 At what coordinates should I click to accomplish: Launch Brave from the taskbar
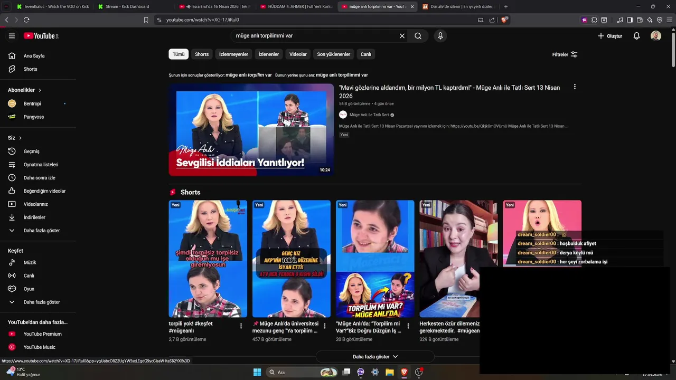tap(404, 372)
